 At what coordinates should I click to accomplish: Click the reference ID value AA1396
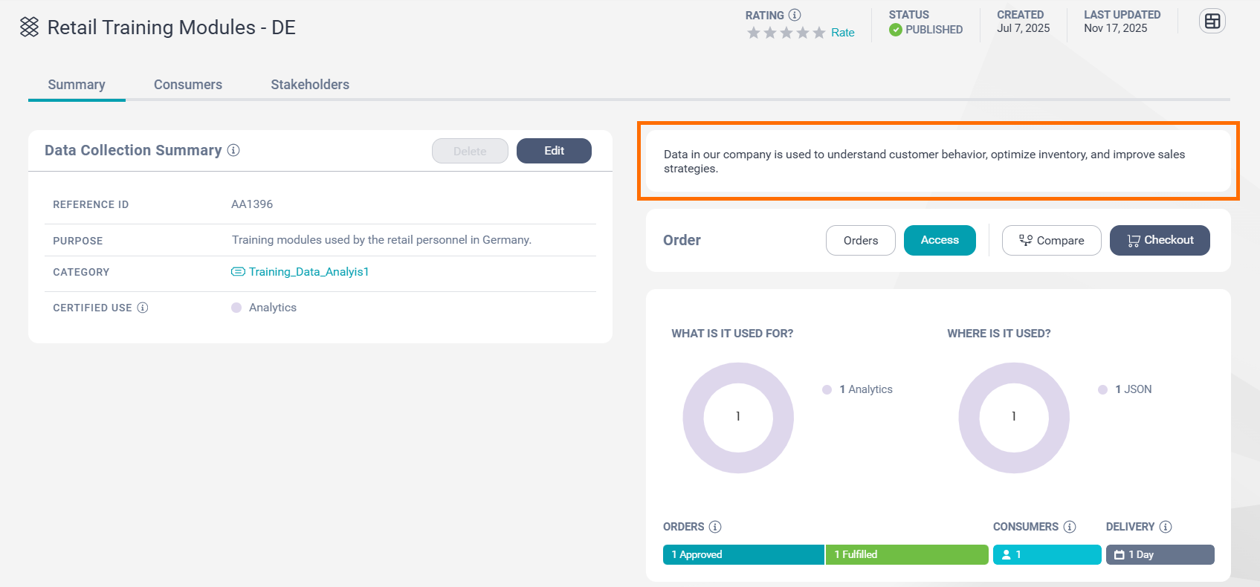point(252,204)
